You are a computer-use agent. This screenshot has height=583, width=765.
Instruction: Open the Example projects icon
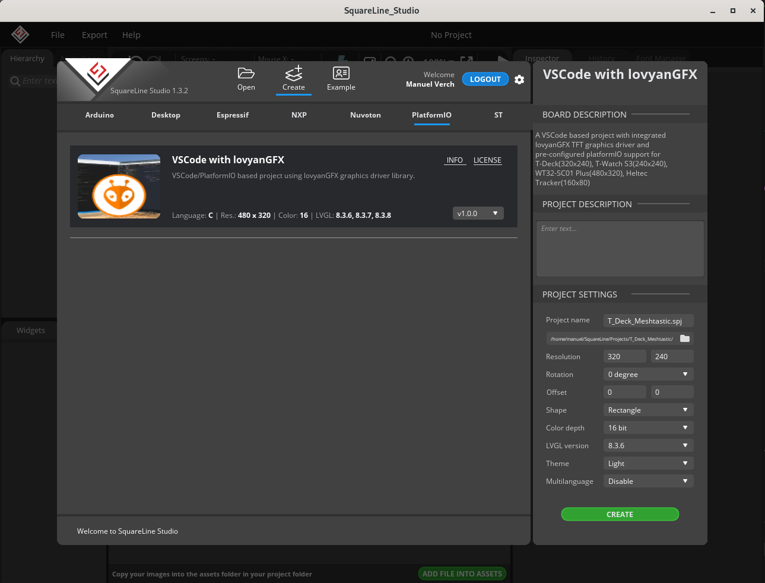tap(341, 73)
